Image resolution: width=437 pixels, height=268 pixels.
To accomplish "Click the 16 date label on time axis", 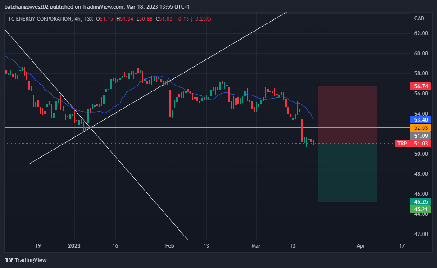I will click(x=115, y=246).
